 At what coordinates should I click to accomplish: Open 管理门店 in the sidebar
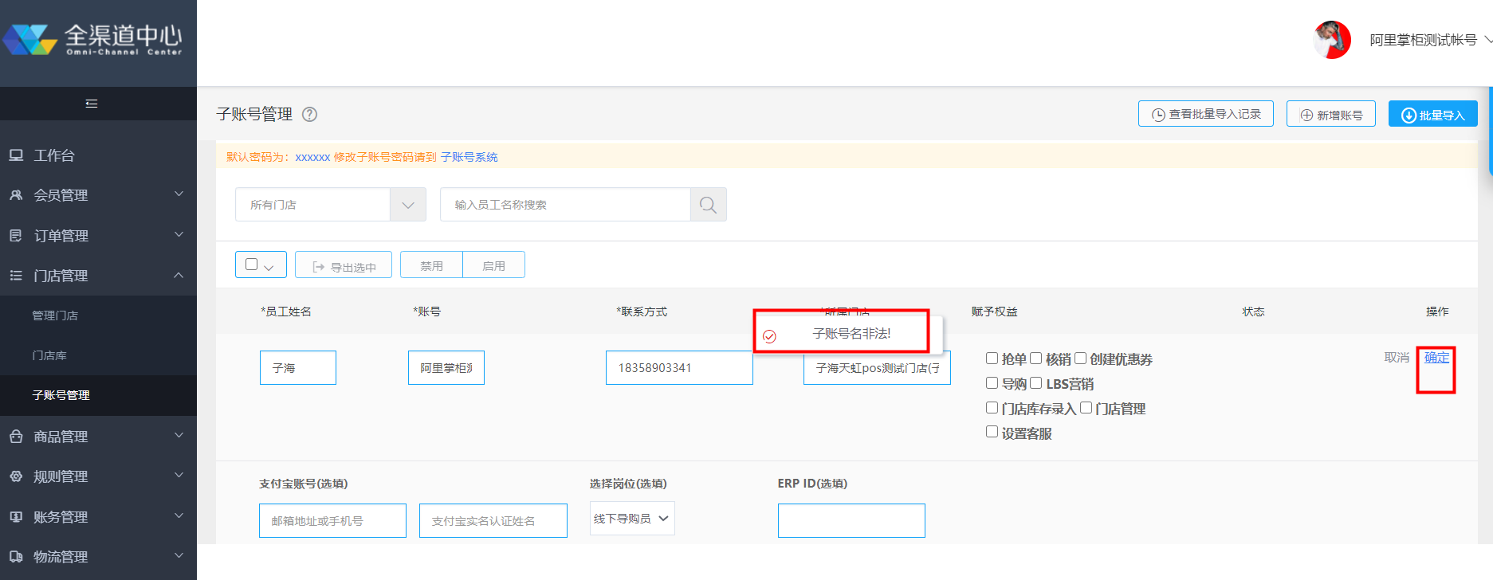pos(55,315)
